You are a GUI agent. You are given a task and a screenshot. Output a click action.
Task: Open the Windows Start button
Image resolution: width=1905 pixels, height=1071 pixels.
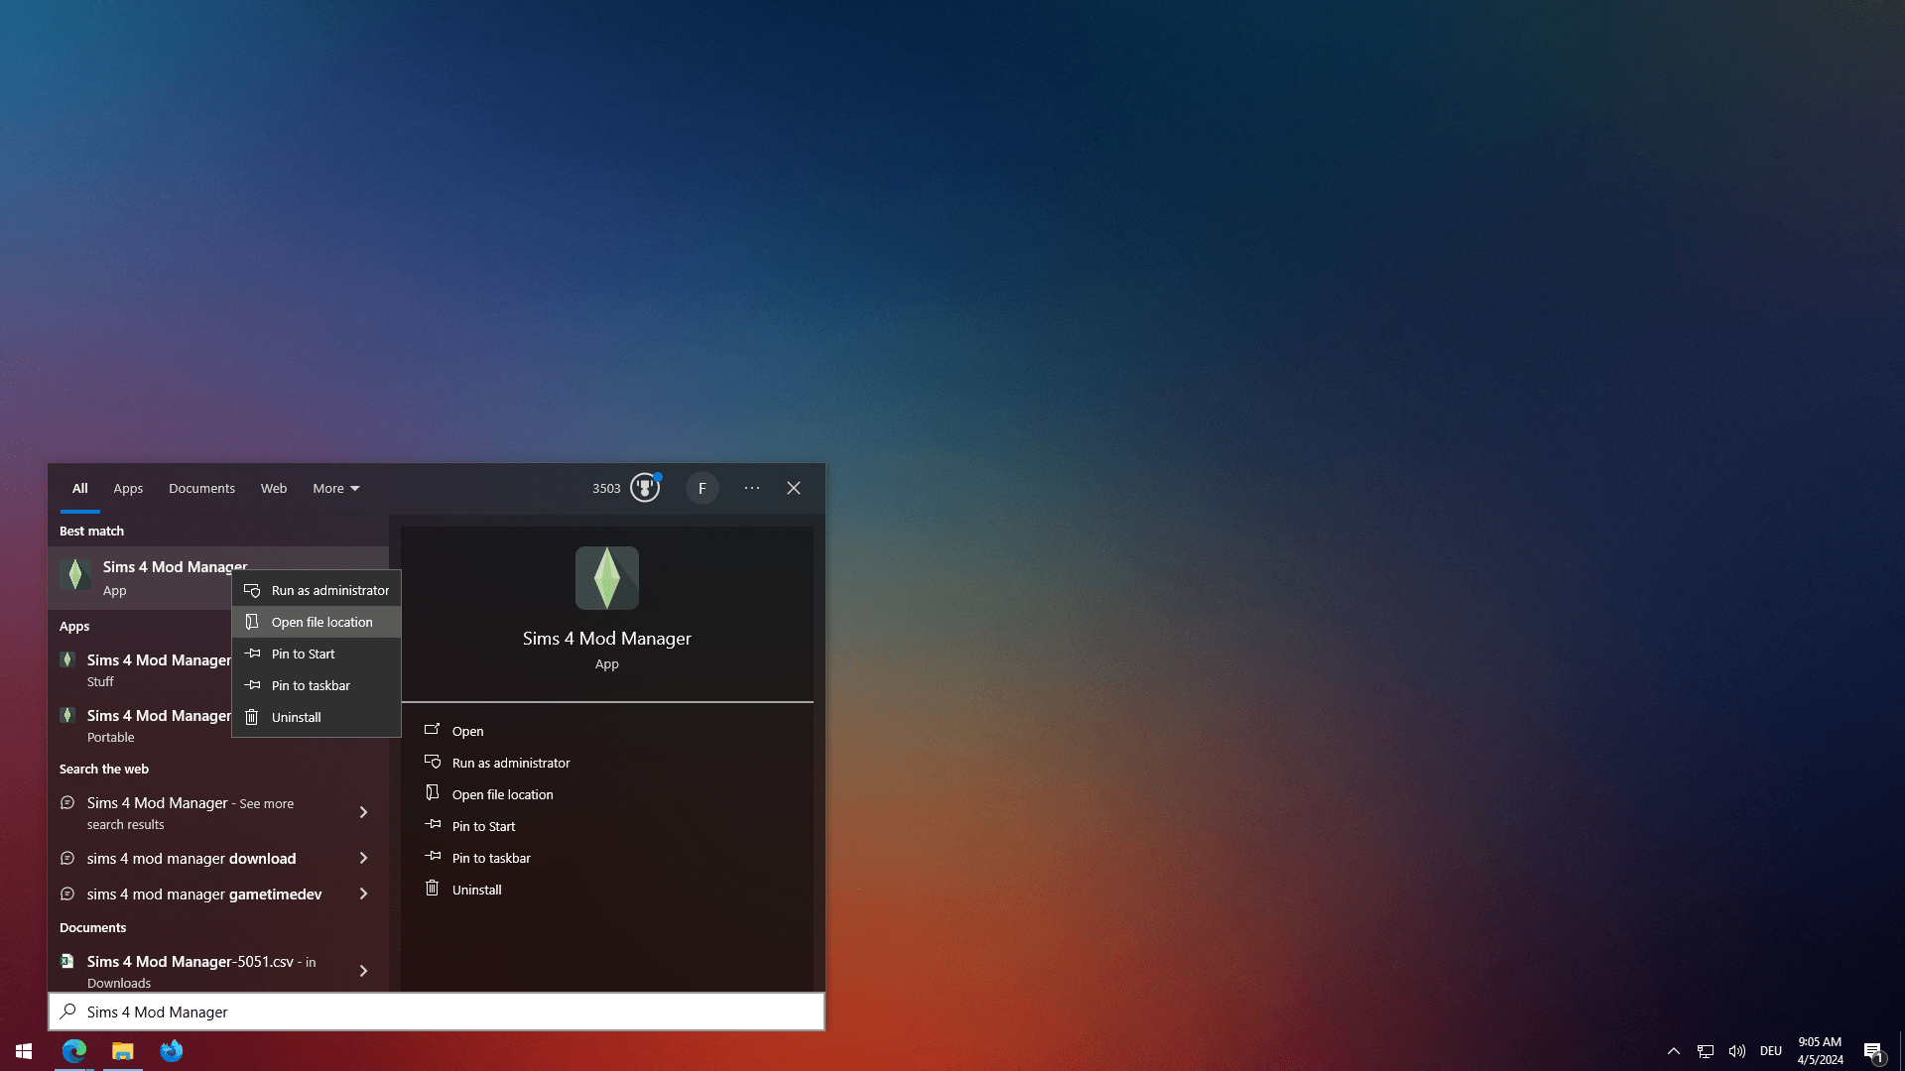click(24, 1051)
